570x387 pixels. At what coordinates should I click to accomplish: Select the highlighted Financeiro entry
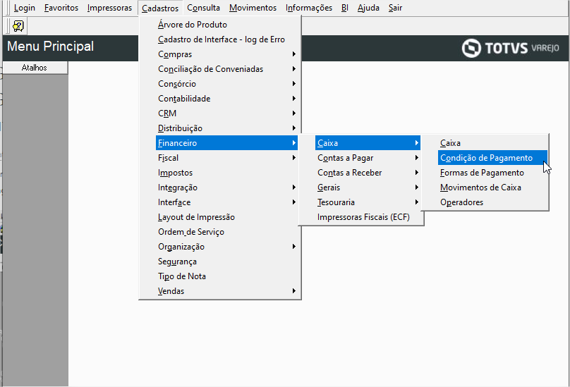(x=226, y=143)
